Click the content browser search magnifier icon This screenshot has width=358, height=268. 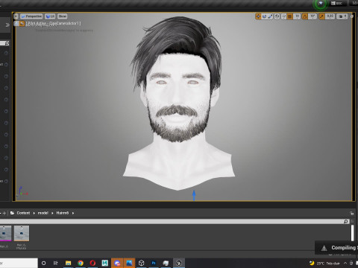pyautogui.click(x=345, y=221)
